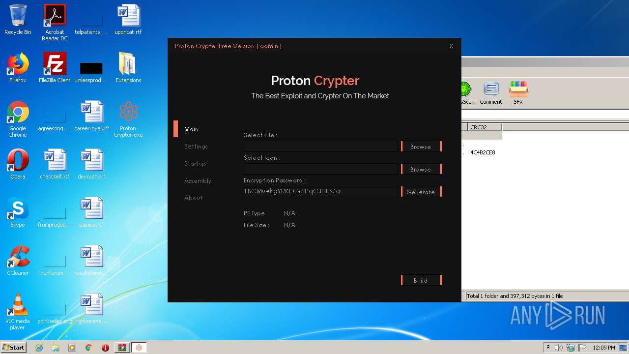
Task: Open Windows Media Player taskbar icon
Action: point(72,348)
